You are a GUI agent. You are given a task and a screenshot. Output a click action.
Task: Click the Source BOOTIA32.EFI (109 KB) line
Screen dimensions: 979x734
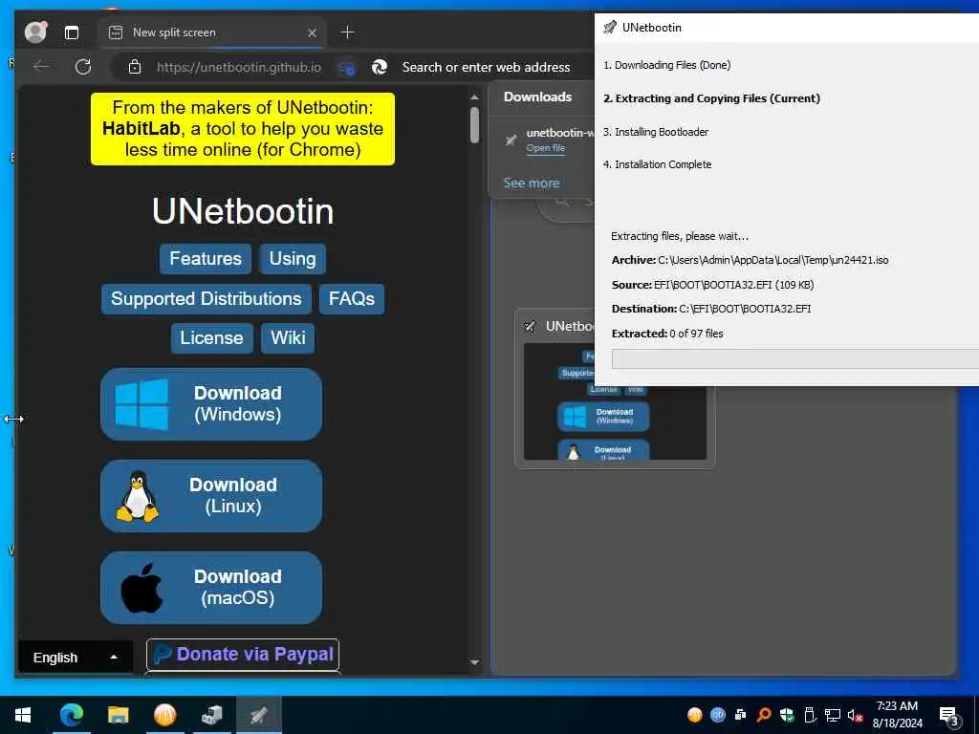pyautogui.click(x=712, y=285)
